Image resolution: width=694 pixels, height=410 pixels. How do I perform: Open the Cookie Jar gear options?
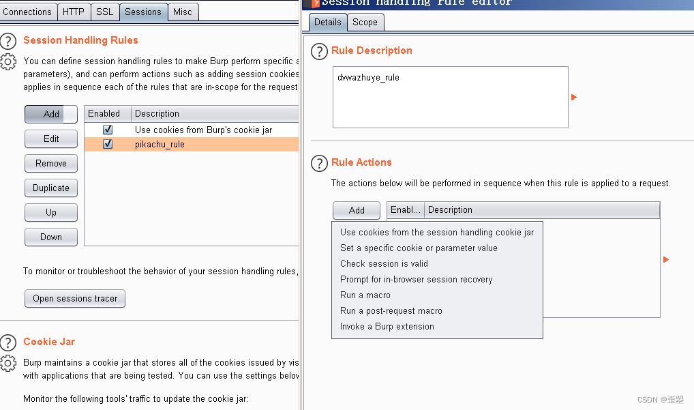click(x=7, y=363)
